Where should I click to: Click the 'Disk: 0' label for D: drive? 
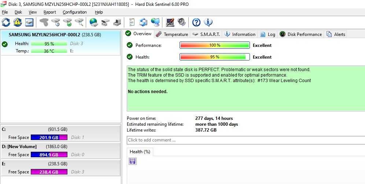[x=78, y=155]
